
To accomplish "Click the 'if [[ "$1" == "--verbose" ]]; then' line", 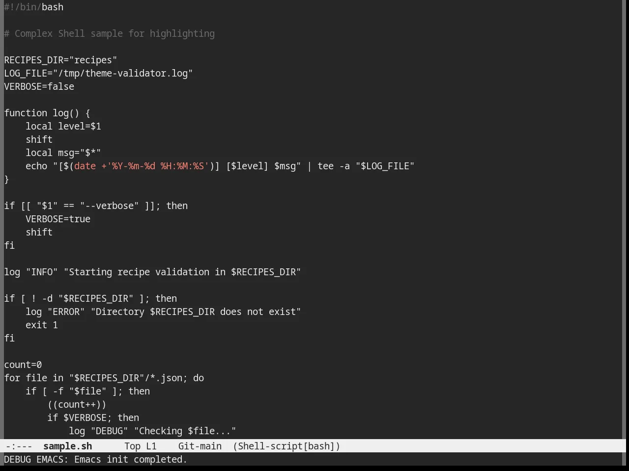I will click(96, 206).
